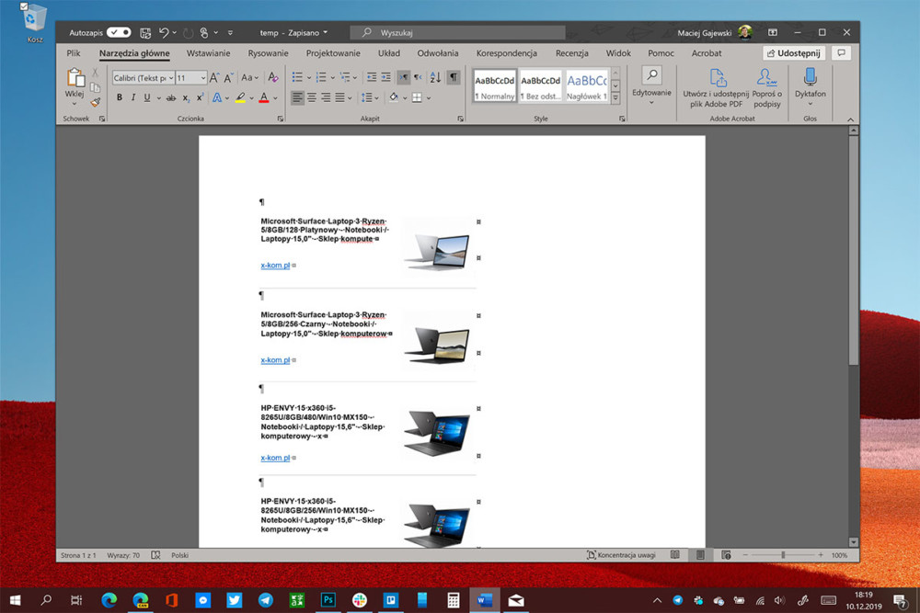Apply the Nagłówek 1 style
Viewport: 920px width, 613px height.
pos(587,85)
